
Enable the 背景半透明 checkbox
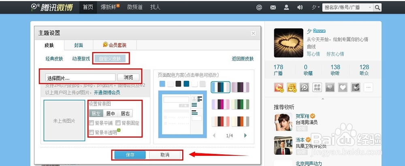tap(91, 132)
